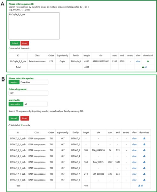Click the Picea abies species field
Viewport: 157px width, 192px height.
click(x=34, y=82)
